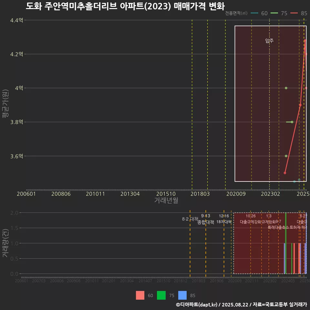
Task: Click the 1.5 label on the volume axis
Action: [x=14, y=228]
